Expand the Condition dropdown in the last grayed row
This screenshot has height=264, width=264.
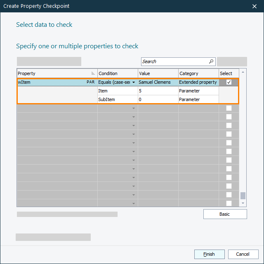click(134, 204)
